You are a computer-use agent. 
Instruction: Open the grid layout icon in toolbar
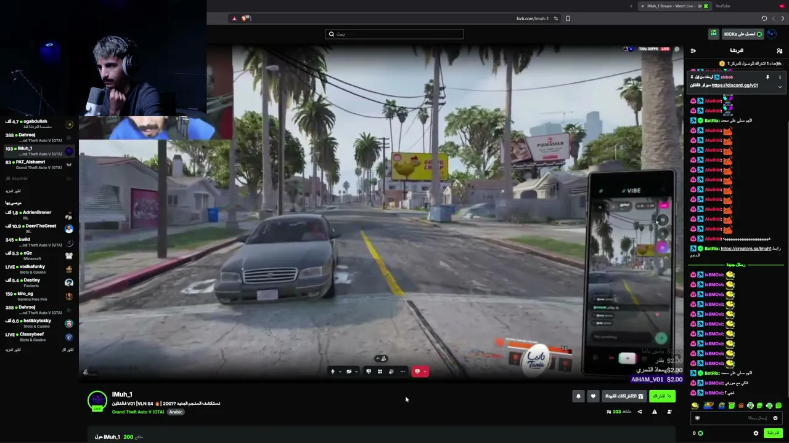[380, 372]
